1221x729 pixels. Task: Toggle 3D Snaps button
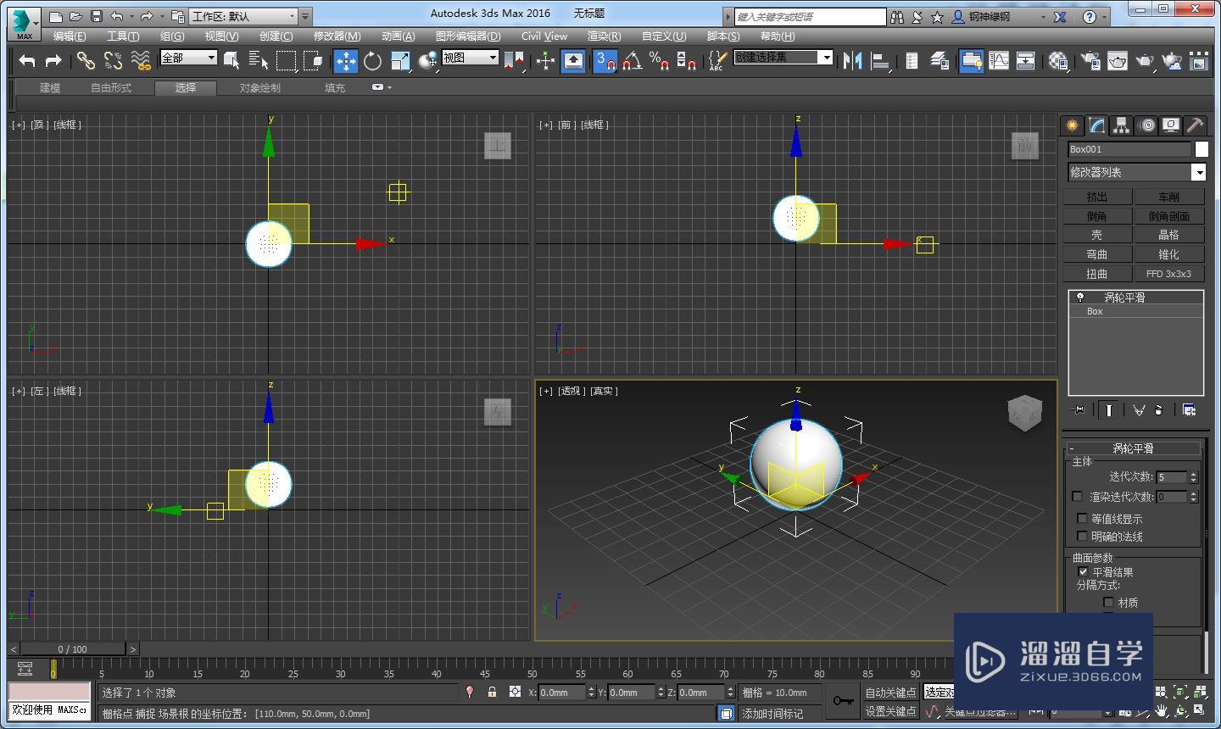point(605,60)
